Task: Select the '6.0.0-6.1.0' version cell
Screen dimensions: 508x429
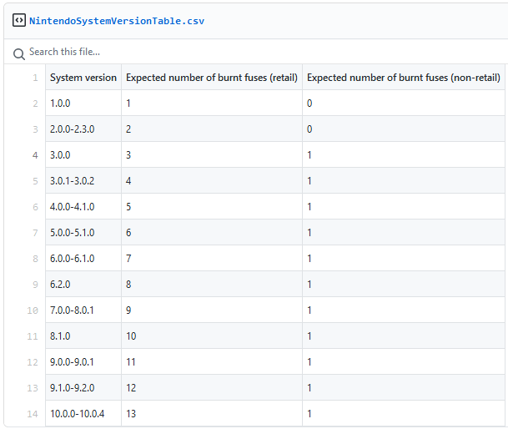Action: [x=83, y=258]
